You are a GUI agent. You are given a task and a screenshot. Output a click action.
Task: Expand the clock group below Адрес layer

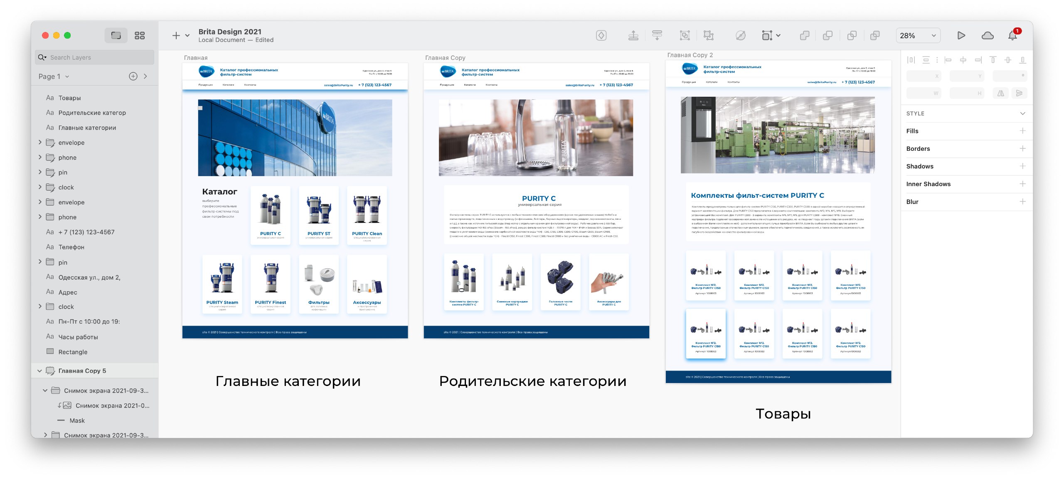pos(40,306)
